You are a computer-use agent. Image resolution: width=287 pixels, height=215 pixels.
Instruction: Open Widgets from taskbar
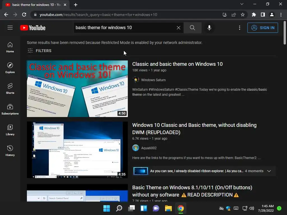click(x=144, y=208)
